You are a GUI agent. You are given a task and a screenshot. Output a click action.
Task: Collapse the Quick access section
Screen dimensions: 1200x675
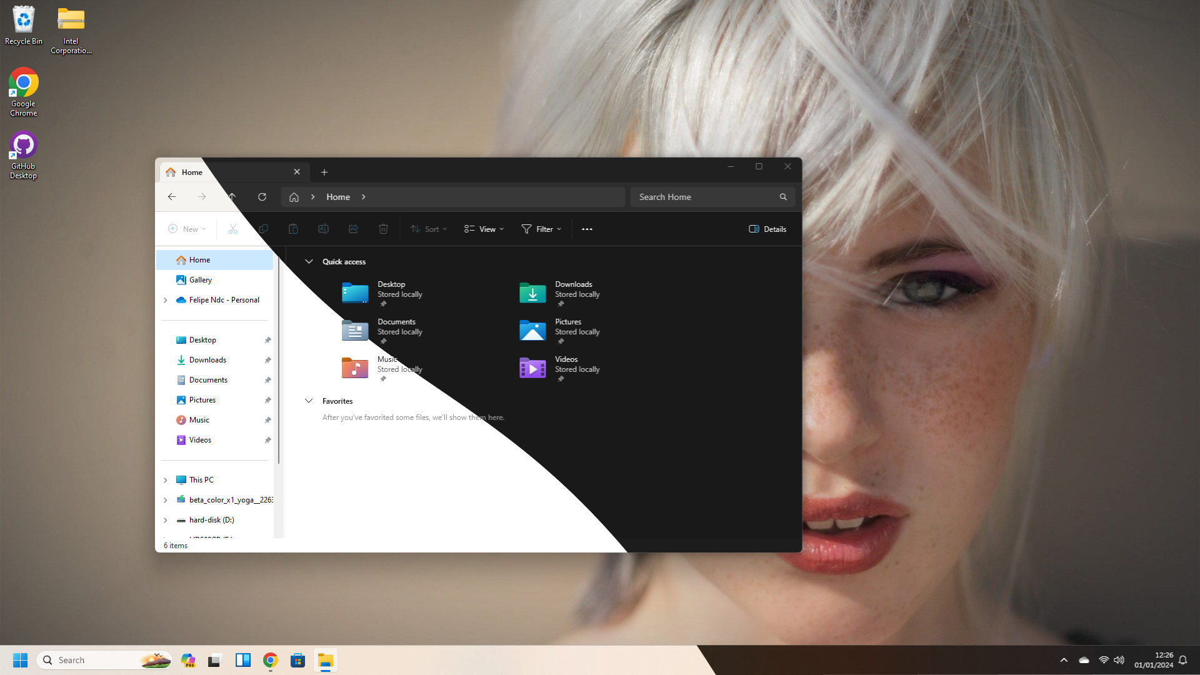(x=309, y=262)
